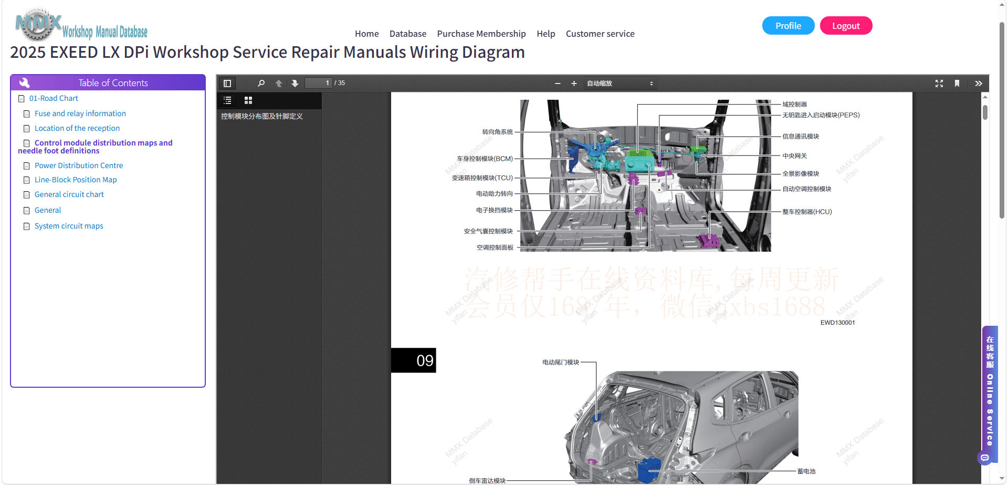This screenshot has width=1008, height=486.
Task: Open the 01-Road Chart section
Action: click(x=54, y=98)
